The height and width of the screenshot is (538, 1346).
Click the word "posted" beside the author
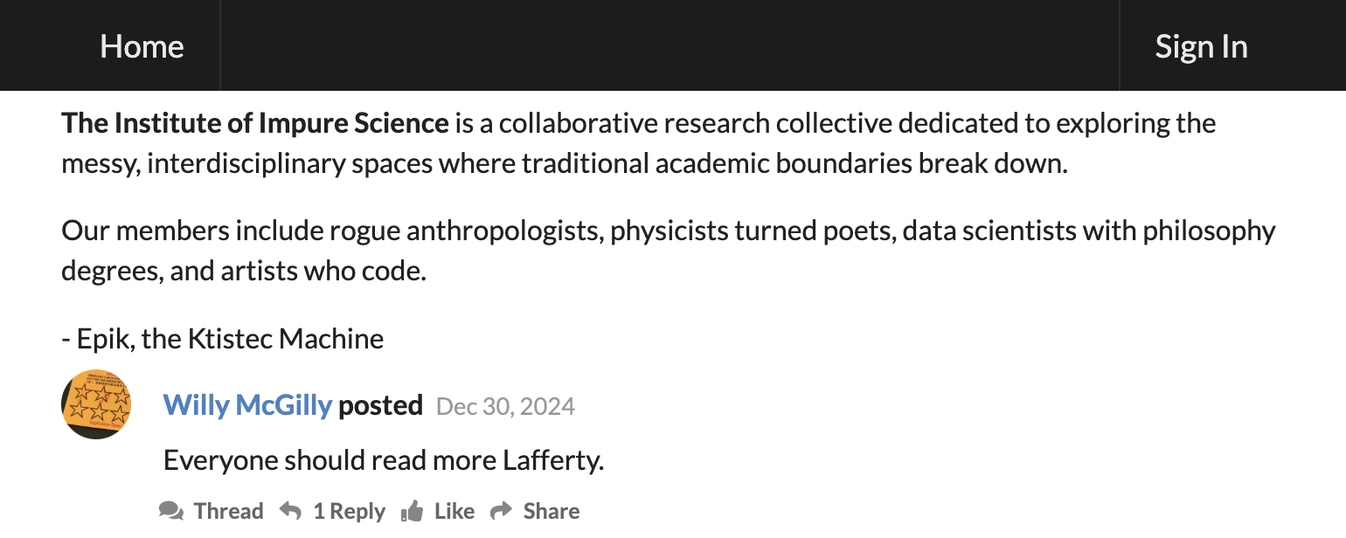380,405
